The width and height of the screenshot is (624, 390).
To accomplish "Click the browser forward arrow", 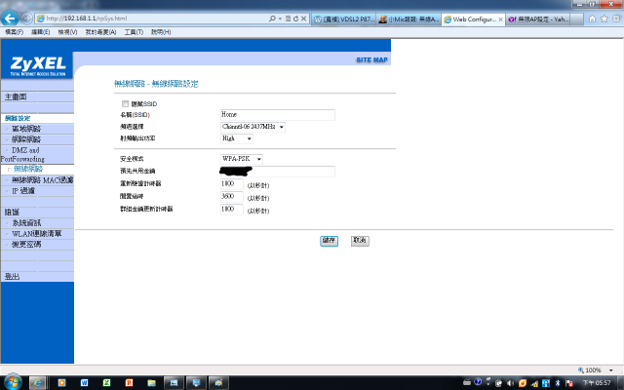I will click(x=26, y=19).
